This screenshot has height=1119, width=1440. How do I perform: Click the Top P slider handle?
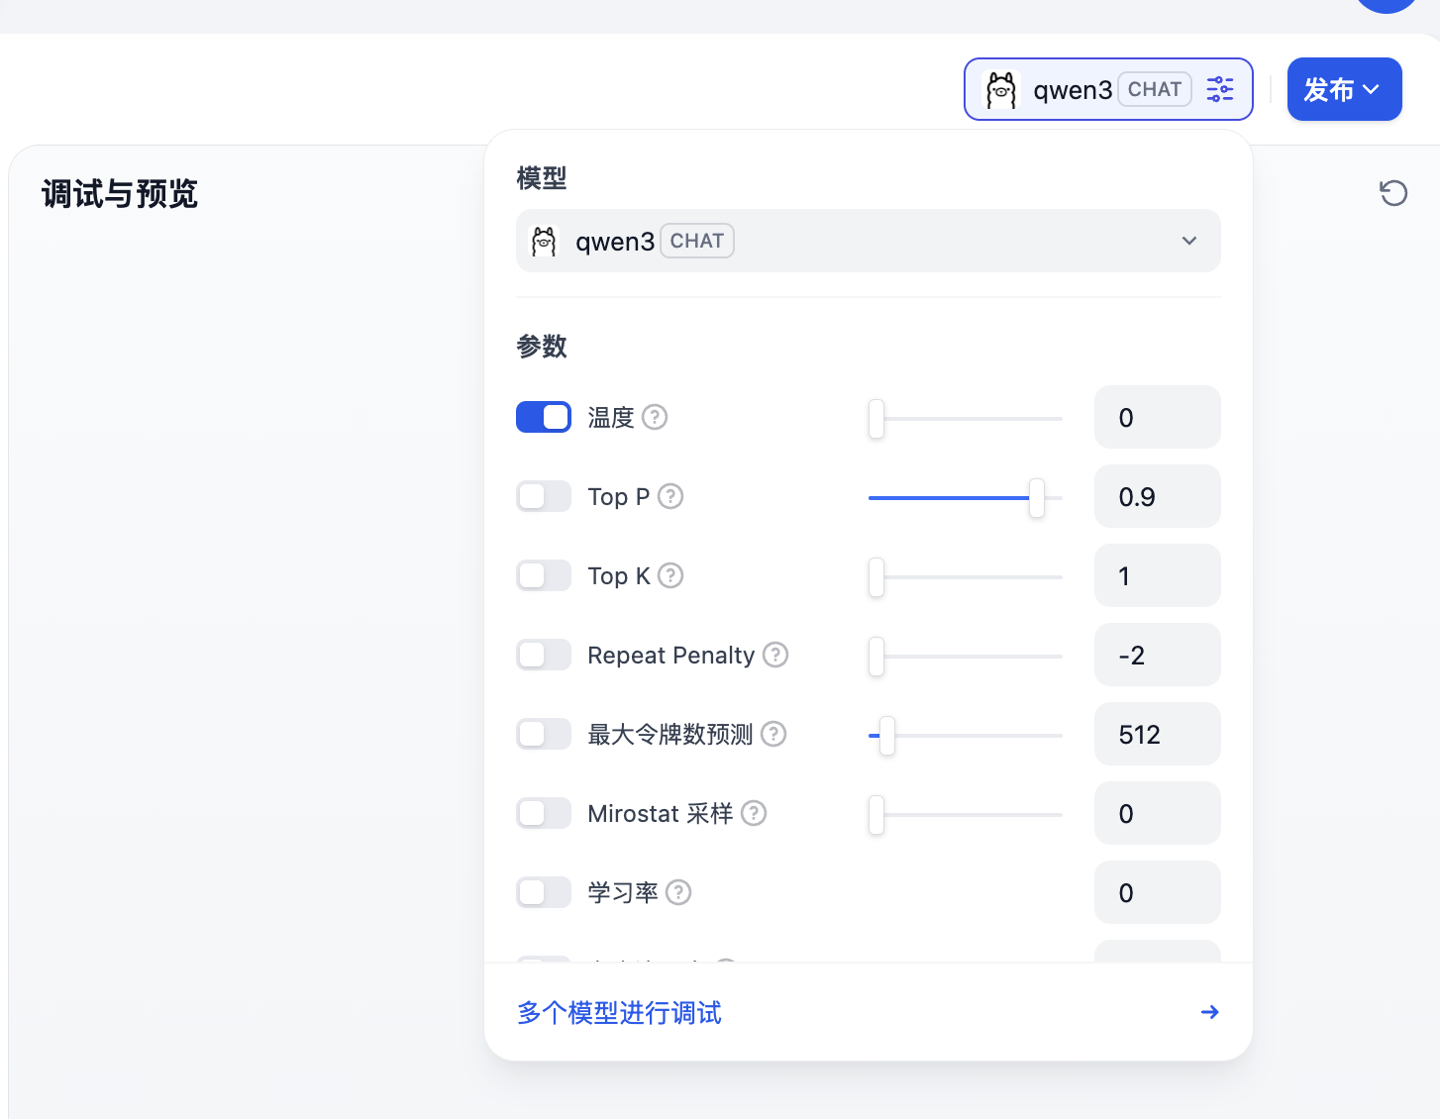click(1036, 497)
